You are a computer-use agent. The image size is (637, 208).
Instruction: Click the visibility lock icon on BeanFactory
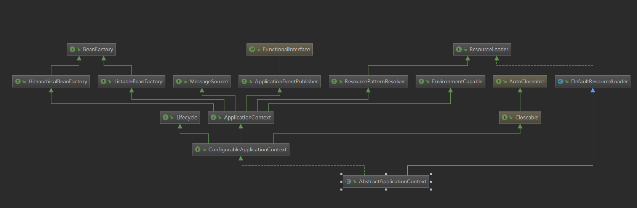[x=79, y=49]
